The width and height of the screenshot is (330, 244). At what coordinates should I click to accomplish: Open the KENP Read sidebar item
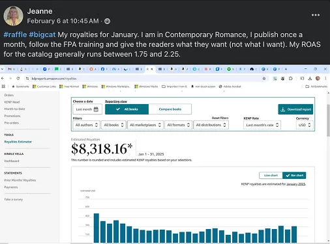[x=12, y=102]
